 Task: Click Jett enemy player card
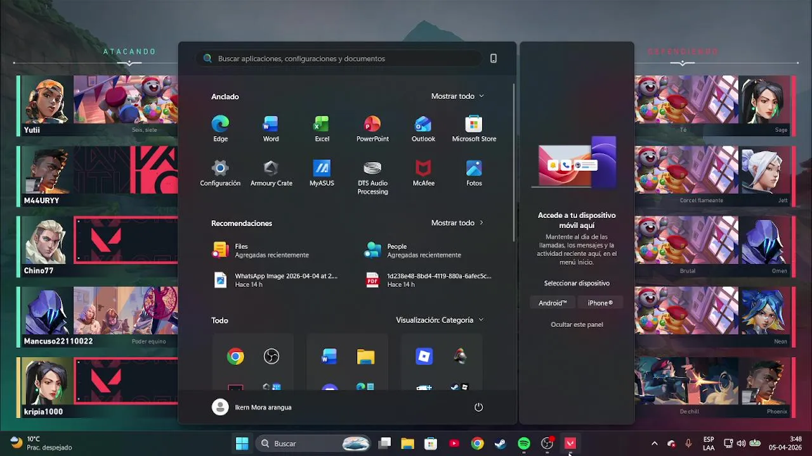[x=715, y=176]
